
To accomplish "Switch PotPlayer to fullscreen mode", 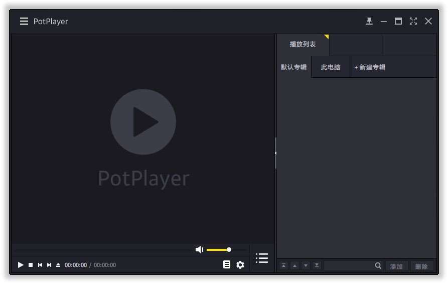I will pyautogui.click(x=413, y=21).
